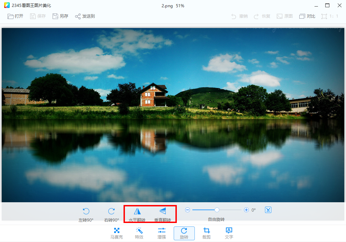Image resolution: width=346 pixels, height=242 pixels.
Task: Click the 自由旋转 slider handle
Action: 217,210
